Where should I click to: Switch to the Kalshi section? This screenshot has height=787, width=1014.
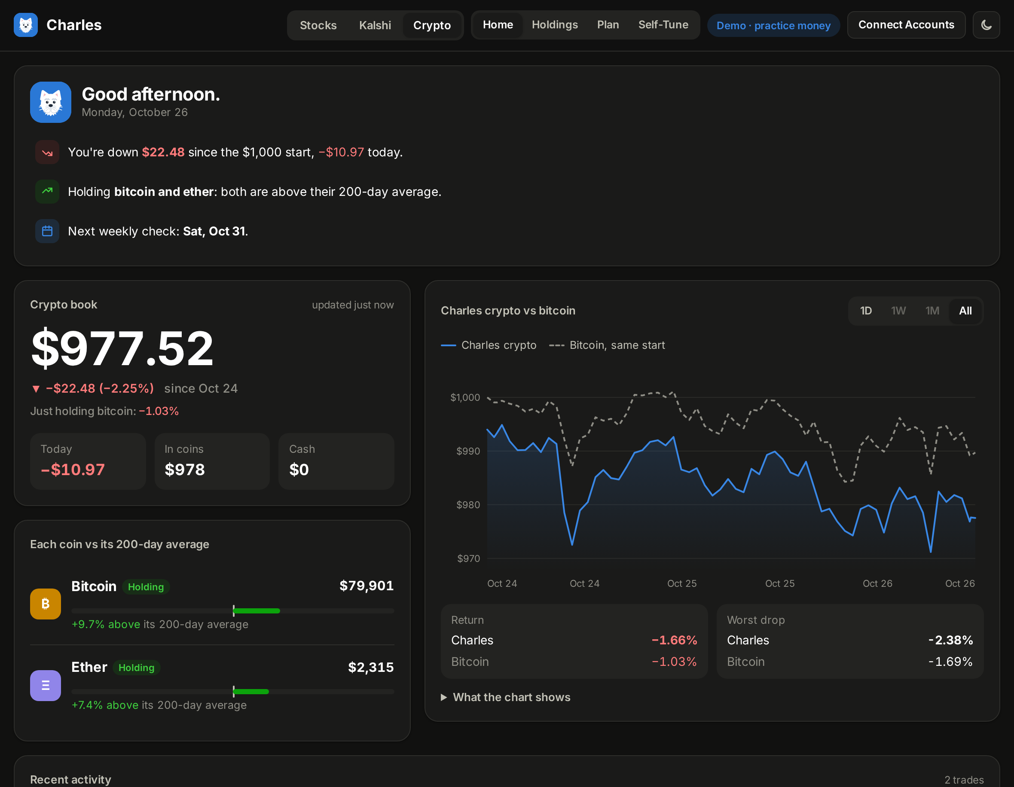[375, 25]
